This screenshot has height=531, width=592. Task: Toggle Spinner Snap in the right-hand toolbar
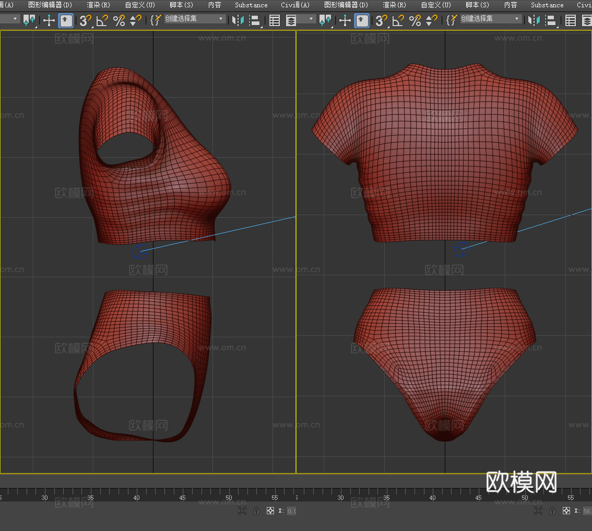point(431,20)
